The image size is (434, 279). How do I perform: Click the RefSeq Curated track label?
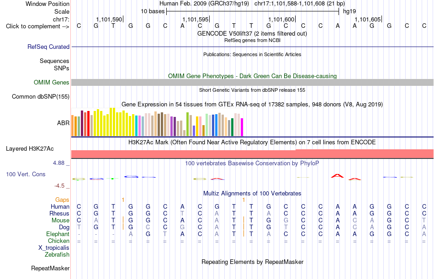click(x=48, y=47)
